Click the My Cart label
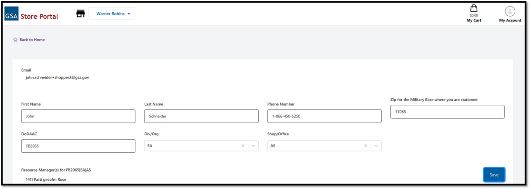 coord(474,20)
